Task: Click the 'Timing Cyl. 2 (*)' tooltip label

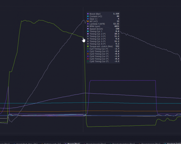Action: pos(98,34)
